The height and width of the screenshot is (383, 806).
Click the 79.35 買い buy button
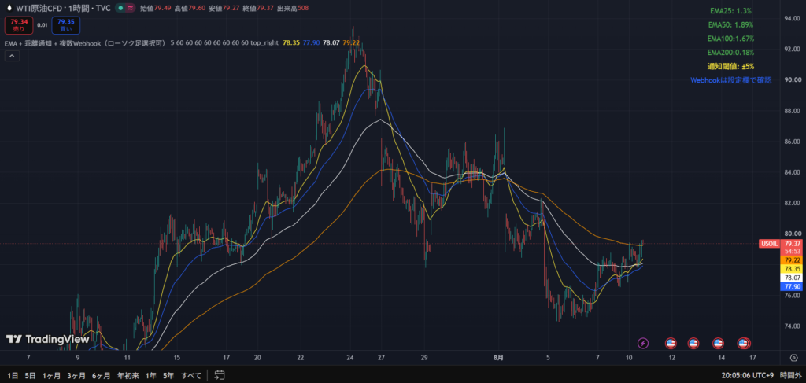click(66, 25)
